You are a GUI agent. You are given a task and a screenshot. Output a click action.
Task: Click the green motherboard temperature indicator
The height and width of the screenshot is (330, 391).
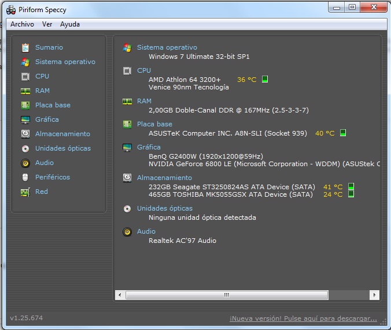(x=343, y=133)
